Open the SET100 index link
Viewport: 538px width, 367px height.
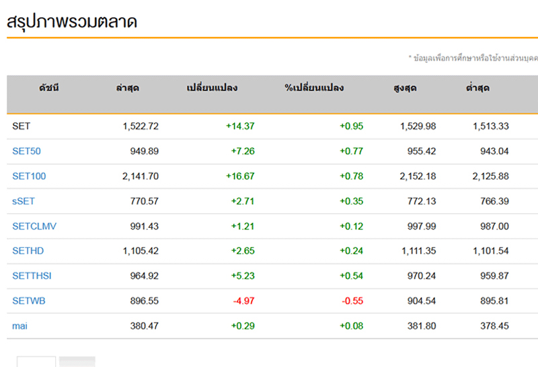pyautogui.click(x=29, y=176)
